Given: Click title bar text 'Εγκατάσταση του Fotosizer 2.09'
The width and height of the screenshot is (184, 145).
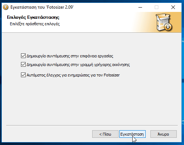Looking at the screenshot, I should pyautogui.click(x=42, y=7).
